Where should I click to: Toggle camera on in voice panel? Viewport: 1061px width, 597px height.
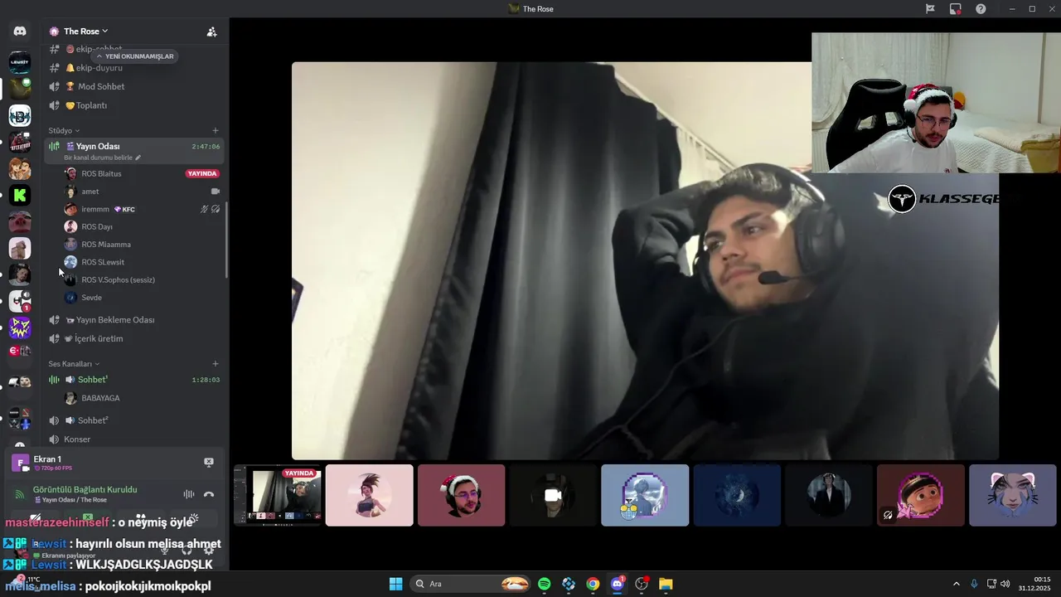35,519
